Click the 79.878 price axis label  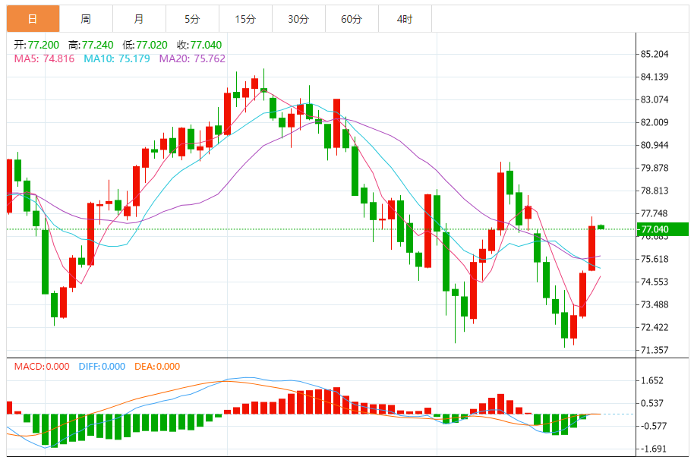coord(655,168)
